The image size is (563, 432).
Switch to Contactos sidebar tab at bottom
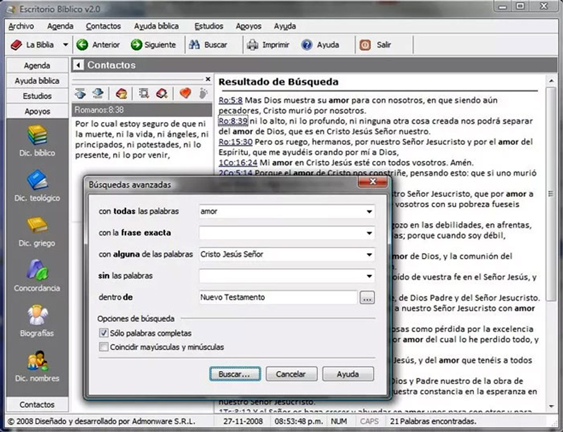[37, 405]
